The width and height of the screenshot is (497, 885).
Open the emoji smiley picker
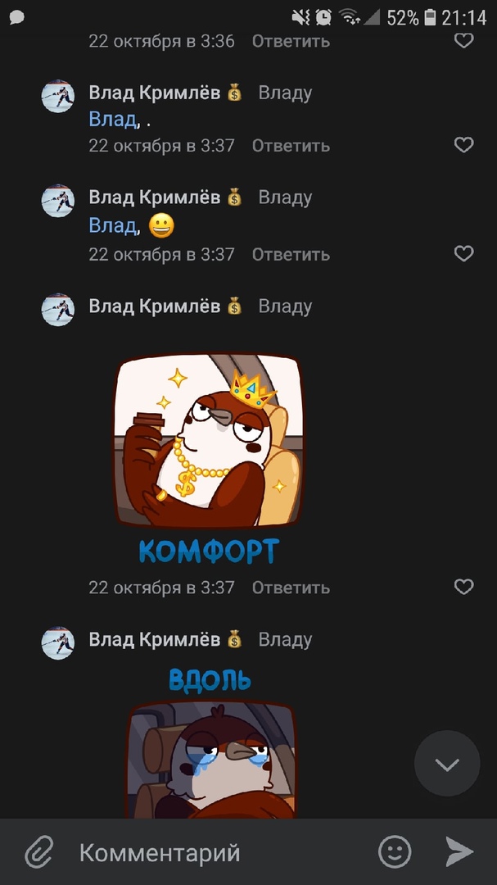(x=395, y=851)
